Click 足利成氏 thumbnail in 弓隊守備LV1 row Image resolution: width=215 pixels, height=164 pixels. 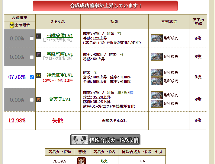point(157,38)
